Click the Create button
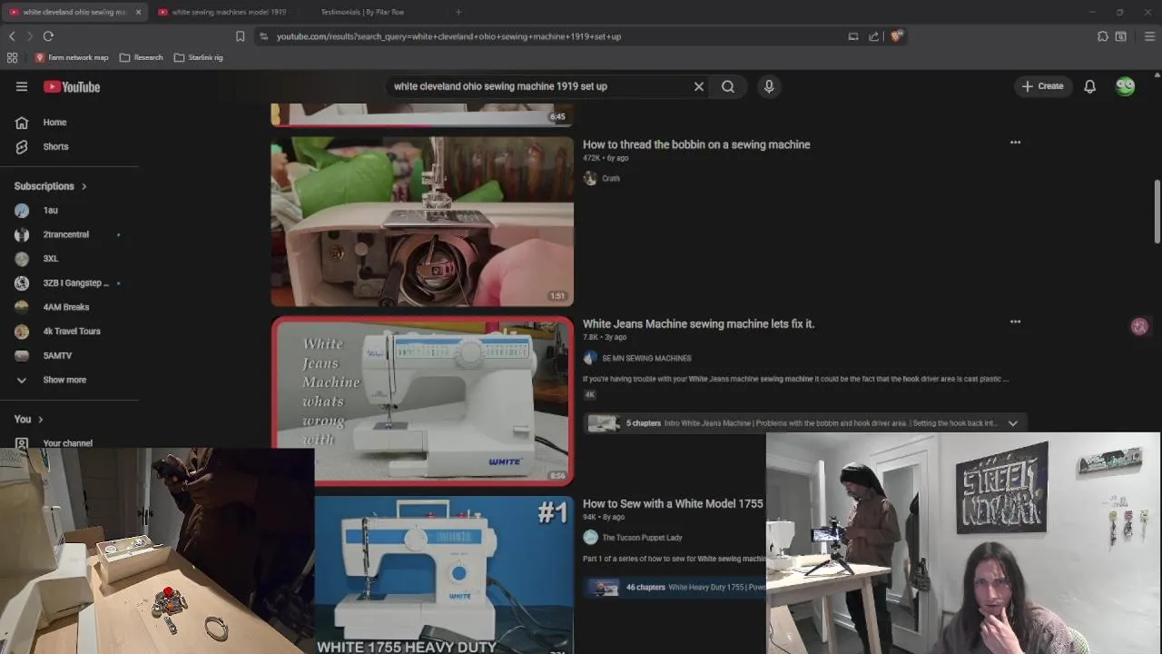This screenshot has height=654, width=1162. pos(1043,86)
